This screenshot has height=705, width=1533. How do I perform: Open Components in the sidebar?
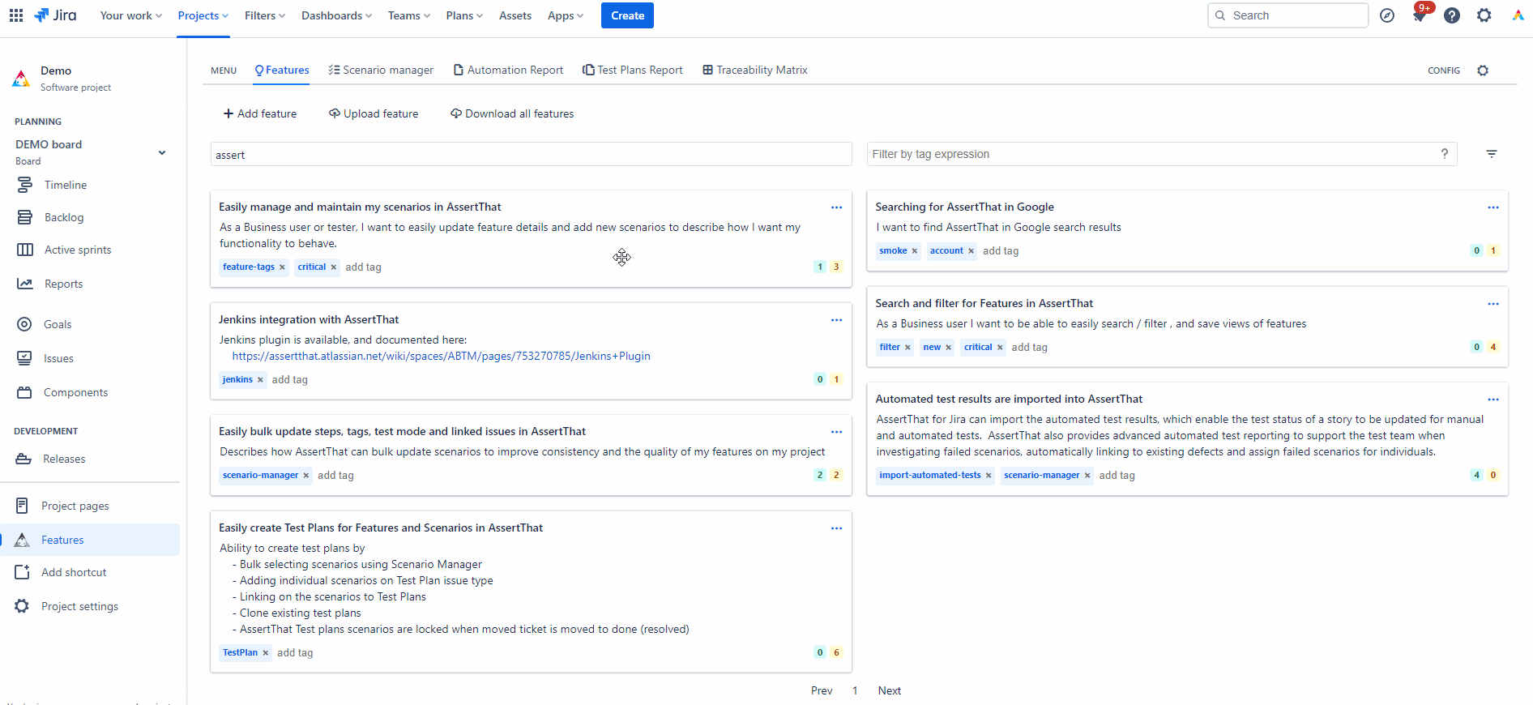pos(75,392)
